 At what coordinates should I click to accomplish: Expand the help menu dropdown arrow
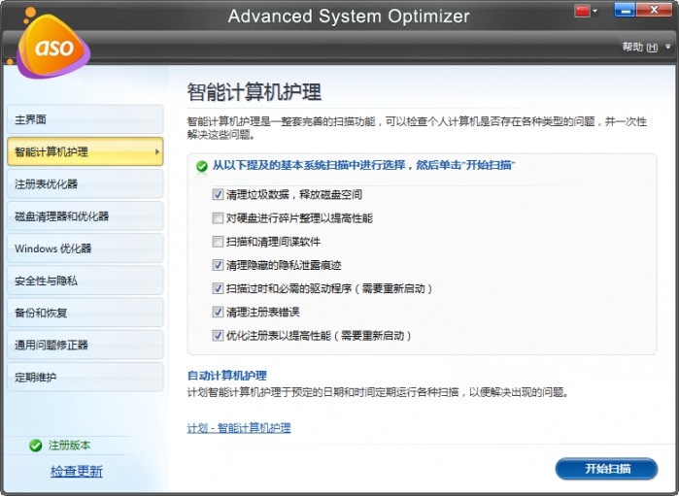667,47
